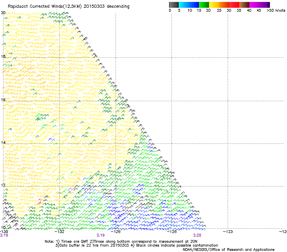Click the latitude 18 axis label
Image resolution: width=287 pixels, height=252 pixels.
point(3,56)
